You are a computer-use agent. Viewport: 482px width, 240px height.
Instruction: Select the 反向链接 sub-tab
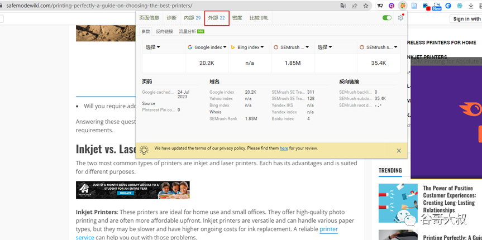[164, 32]
